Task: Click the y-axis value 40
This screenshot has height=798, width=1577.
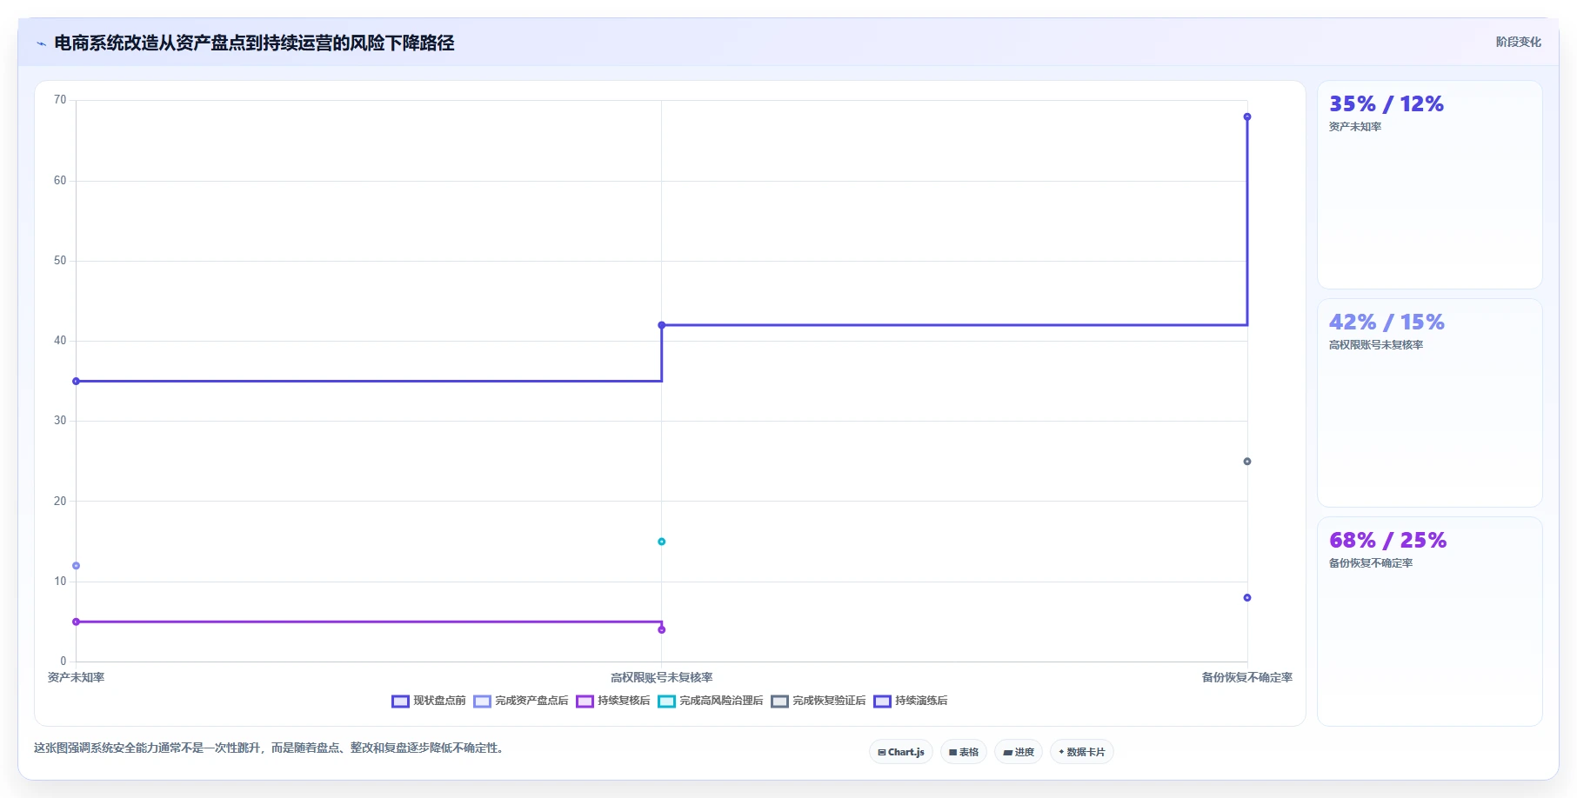Action: point(60,341)
